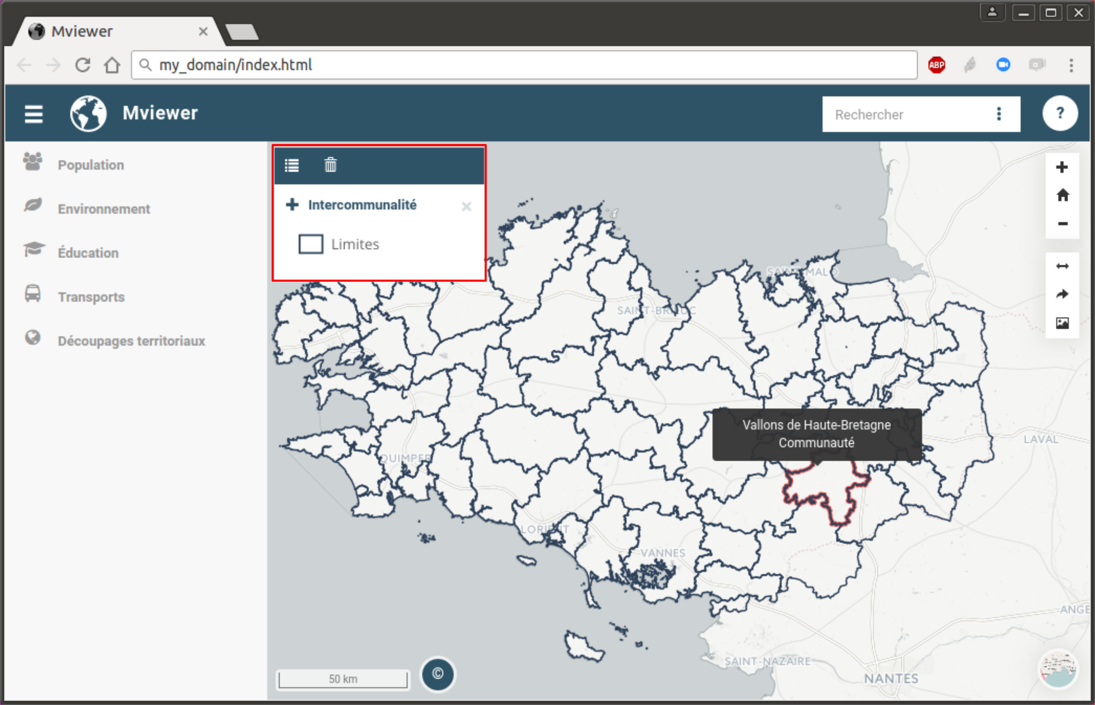
Task: Click the browser home button
Action: tap(112, 65)
